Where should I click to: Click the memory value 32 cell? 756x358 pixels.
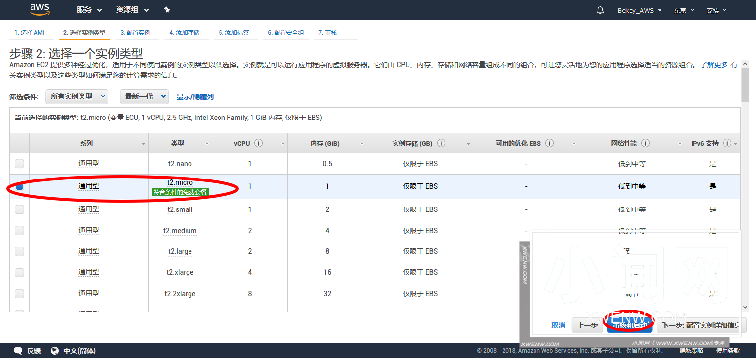327,294
